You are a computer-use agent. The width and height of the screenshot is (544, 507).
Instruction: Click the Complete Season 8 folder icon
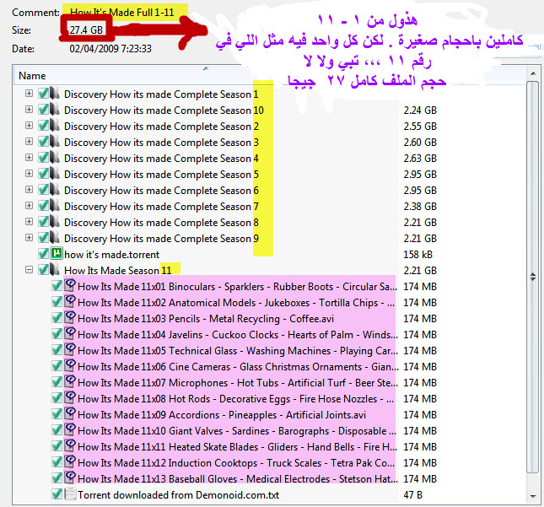(x=55, y=221)
